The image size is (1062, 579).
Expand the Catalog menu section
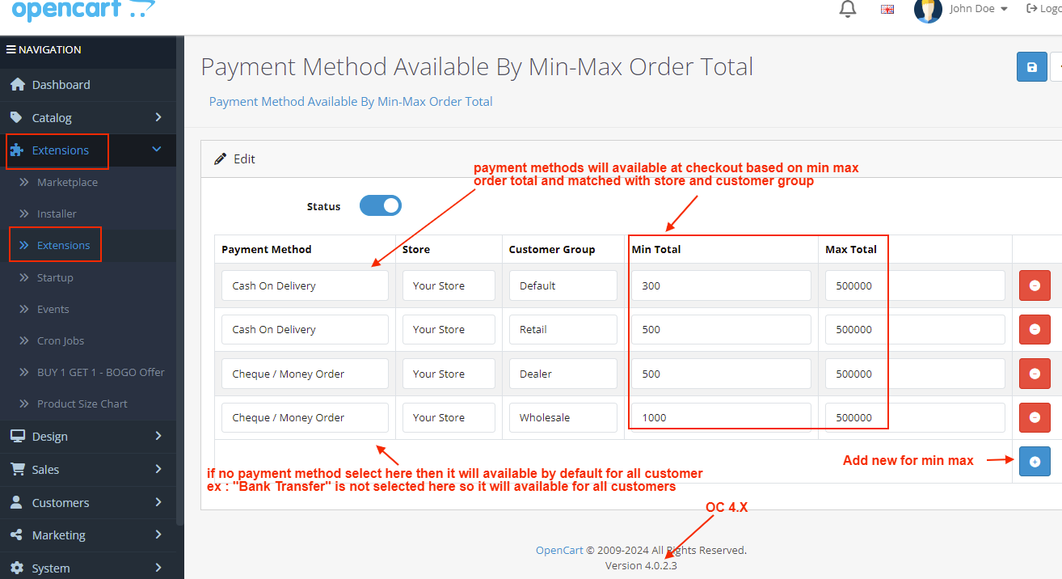pyautogui.click(x=87, y=117)
